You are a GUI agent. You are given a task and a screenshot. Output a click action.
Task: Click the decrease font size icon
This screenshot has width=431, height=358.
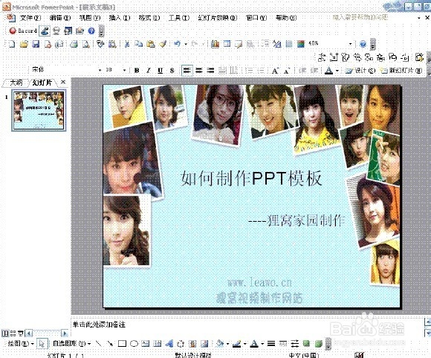[x=287, y=71]
